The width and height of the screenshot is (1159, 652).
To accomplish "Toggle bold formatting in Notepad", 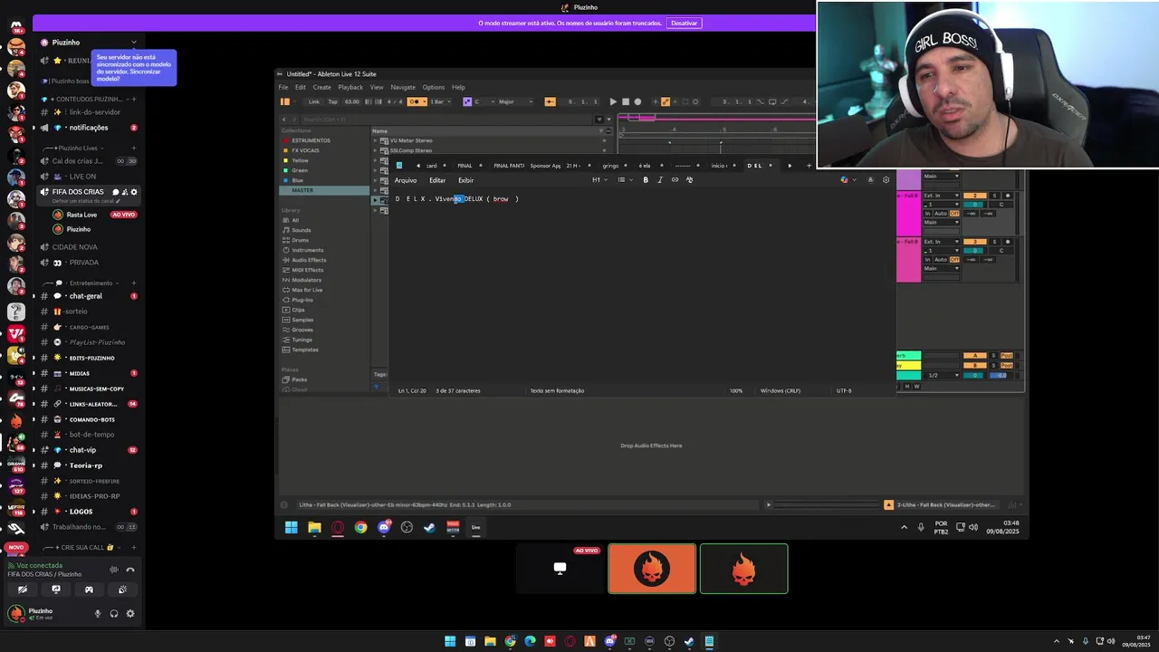I will pyautogui.click(x=646, y=180).
